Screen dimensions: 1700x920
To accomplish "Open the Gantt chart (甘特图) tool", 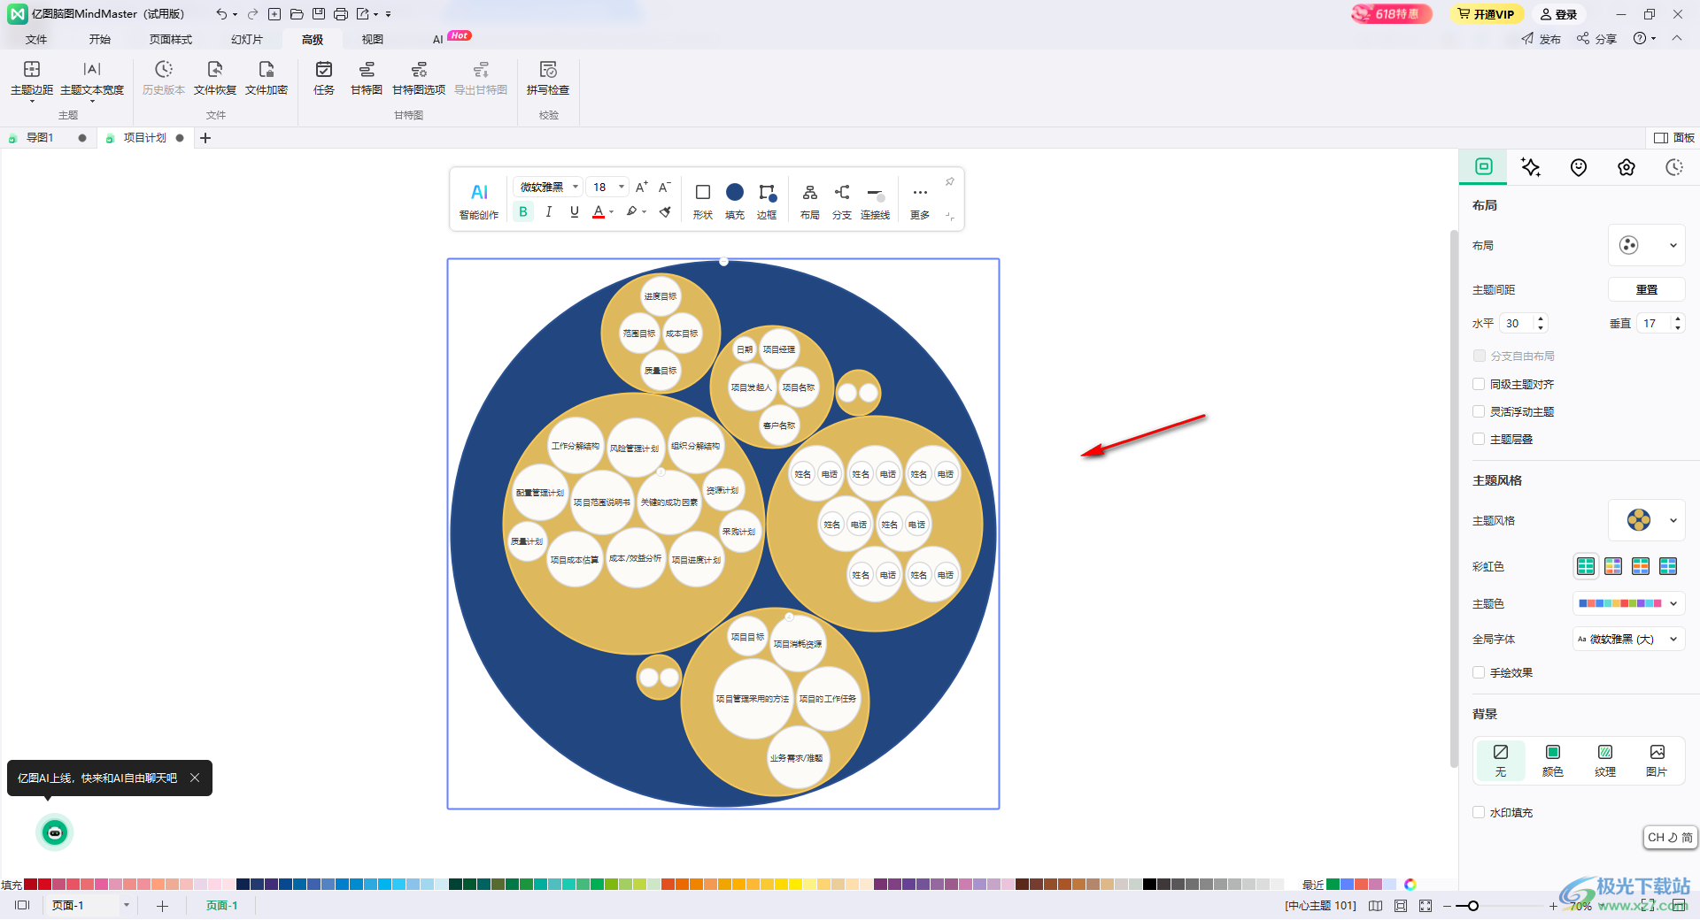I will coord(366,78).
